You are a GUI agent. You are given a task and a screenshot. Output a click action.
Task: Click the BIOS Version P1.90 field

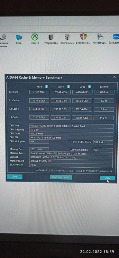[x=71, y=165]
